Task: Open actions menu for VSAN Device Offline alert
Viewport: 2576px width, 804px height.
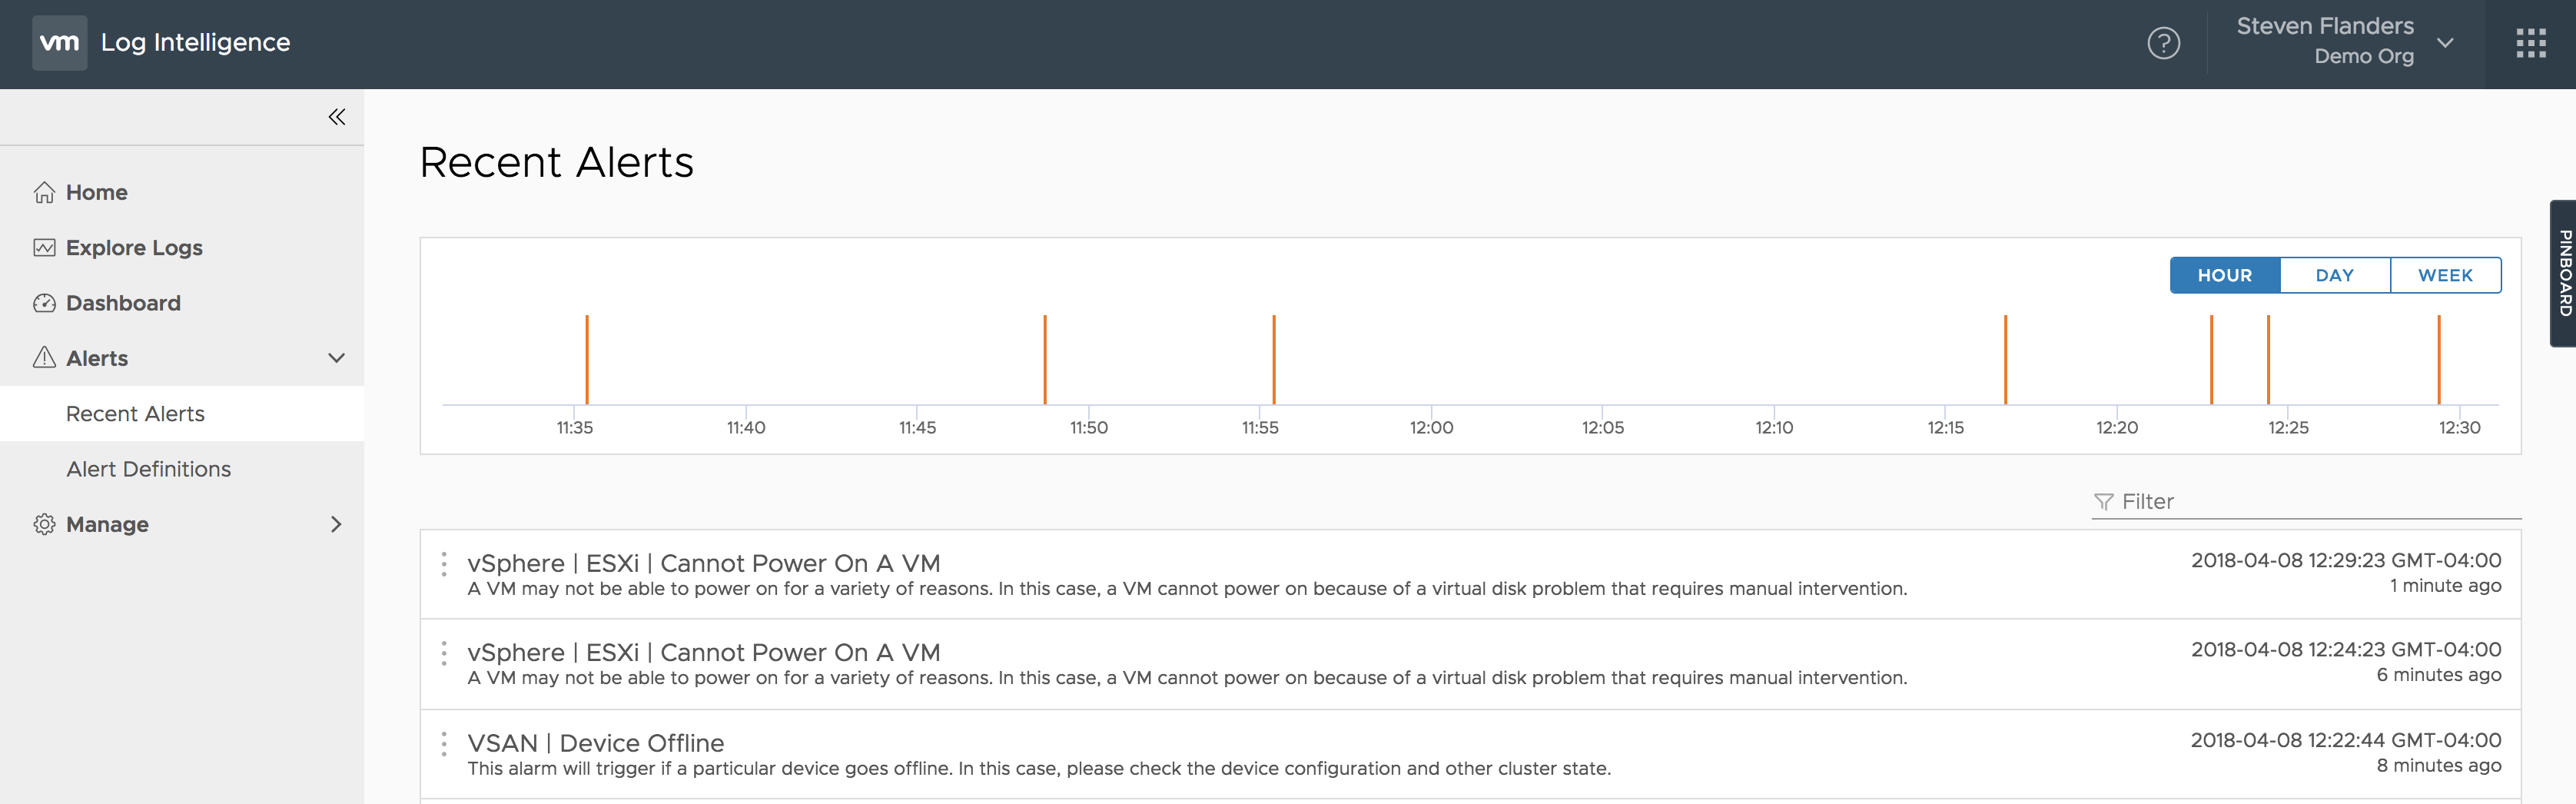Action: point(444,744)
